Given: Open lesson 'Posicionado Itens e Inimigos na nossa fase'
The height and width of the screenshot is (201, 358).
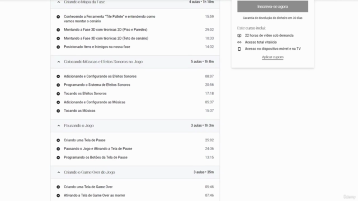Looking at the screenshot, I should point(97,47).
